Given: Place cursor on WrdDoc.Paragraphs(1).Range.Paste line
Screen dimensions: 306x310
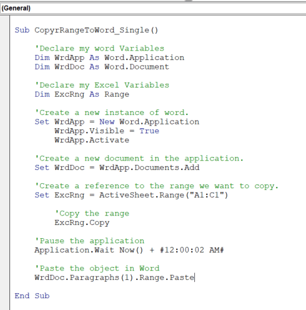Looking at the screenshot, I should (x=114, y=277).
